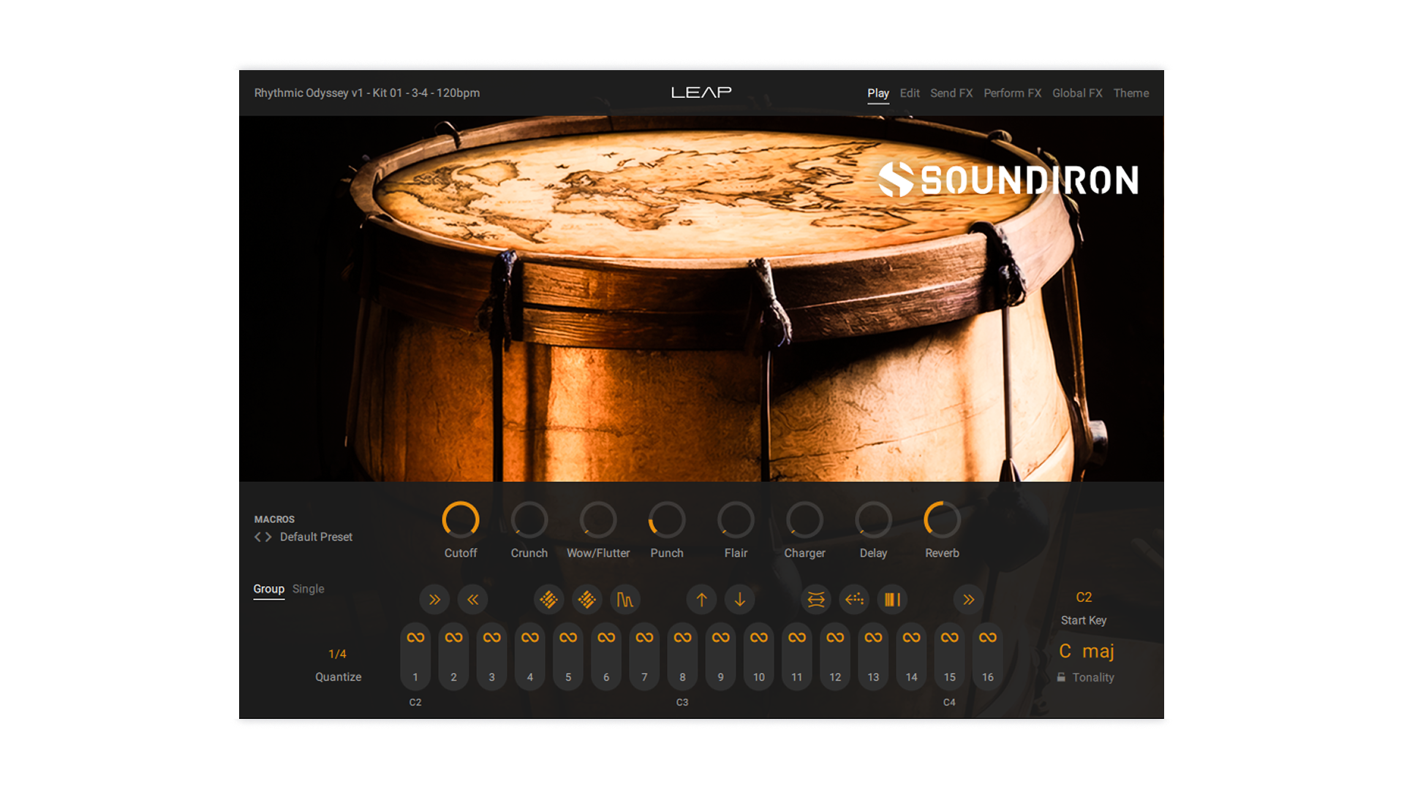The image size is (1404, 789).
Task: Select loop pad 9
Action: [x=720, y=657]
